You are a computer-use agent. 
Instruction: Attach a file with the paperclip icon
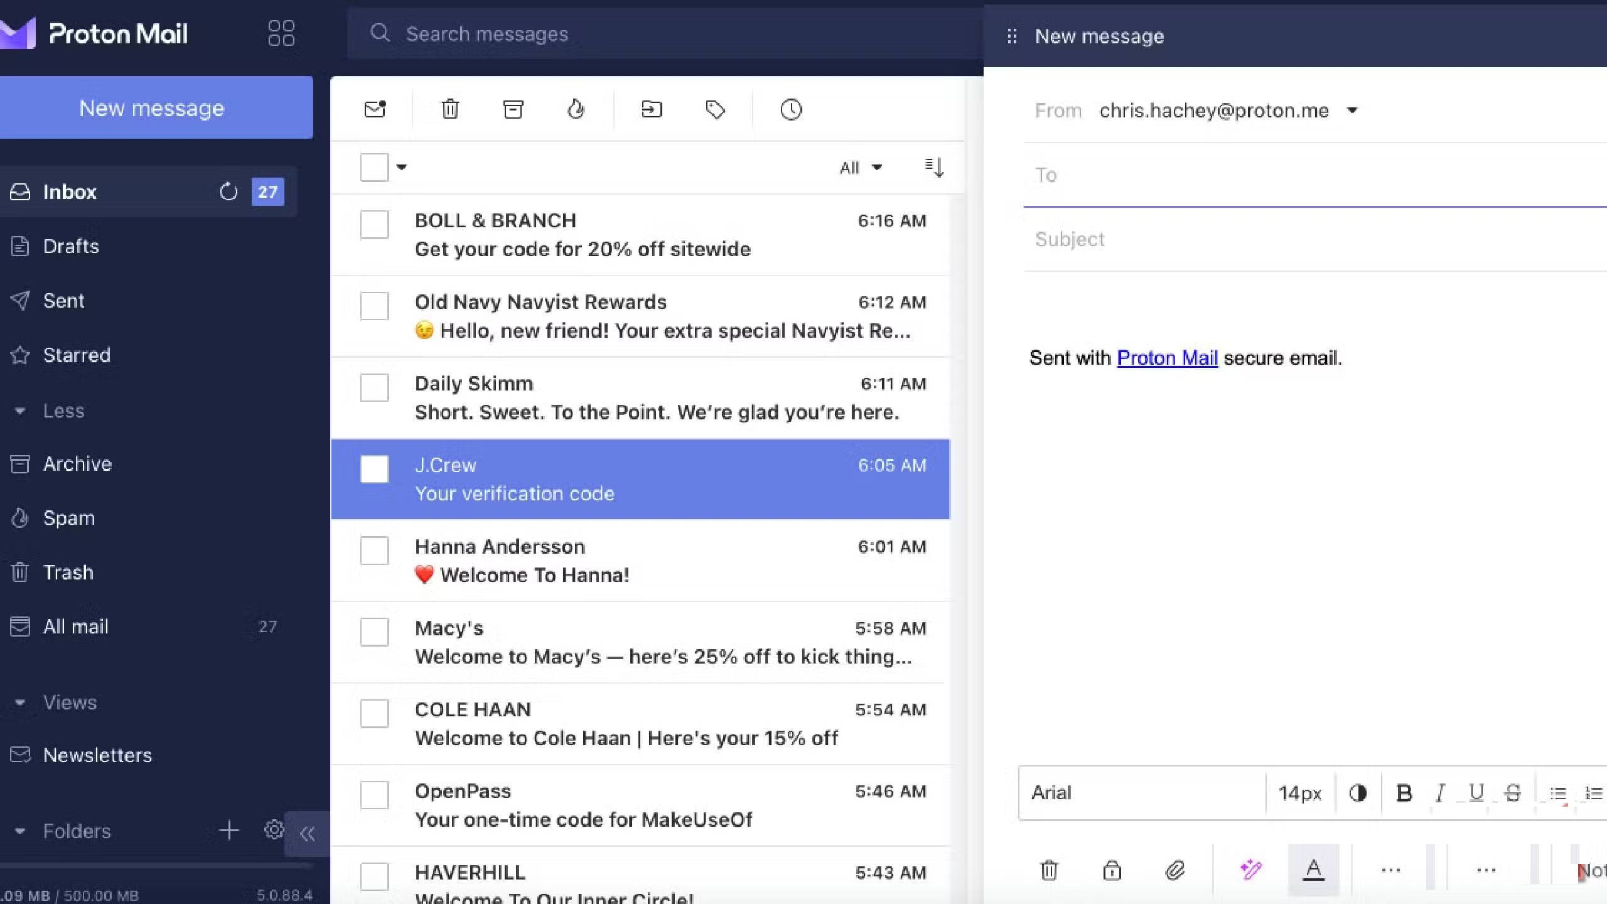1175,869
